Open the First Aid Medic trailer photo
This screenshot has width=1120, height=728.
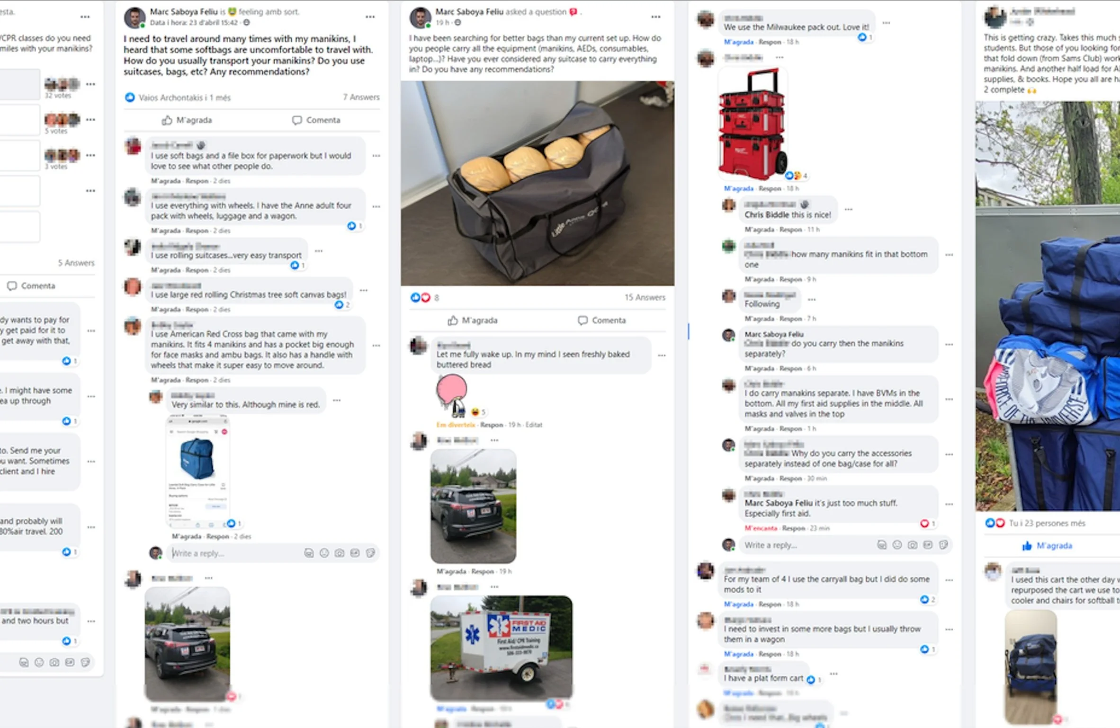[502, 648]
